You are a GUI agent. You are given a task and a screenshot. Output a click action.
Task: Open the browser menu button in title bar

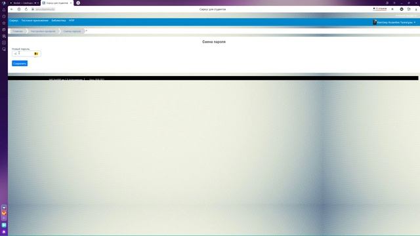[x=394, y=3]
